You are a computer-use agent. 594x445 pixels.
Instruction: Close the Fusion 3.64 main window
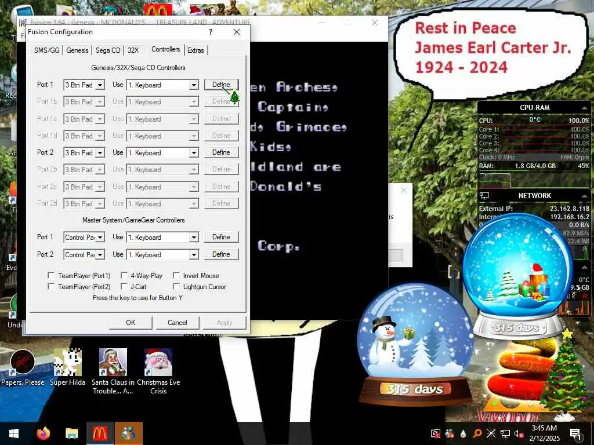click(375, 23)
